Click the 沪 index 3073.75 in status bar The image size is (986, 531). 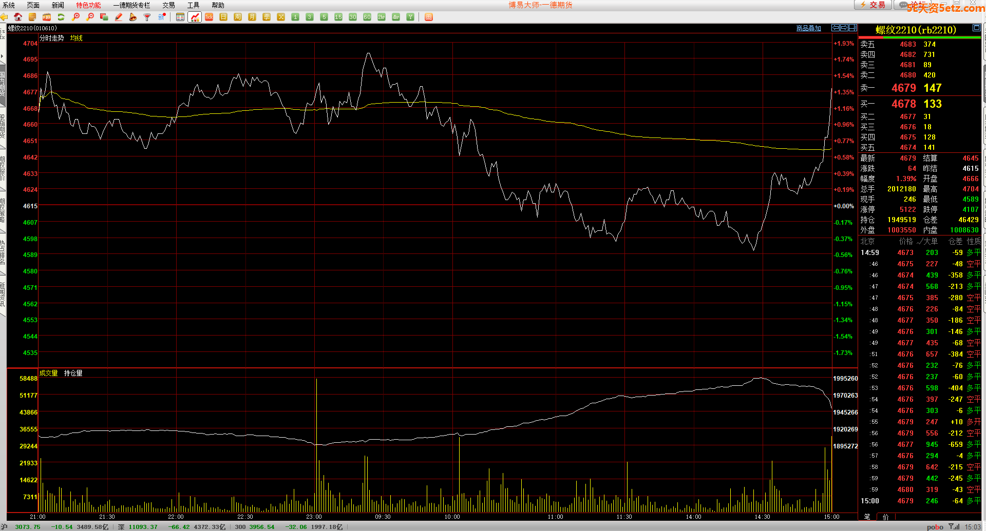(x=28, y=527)
